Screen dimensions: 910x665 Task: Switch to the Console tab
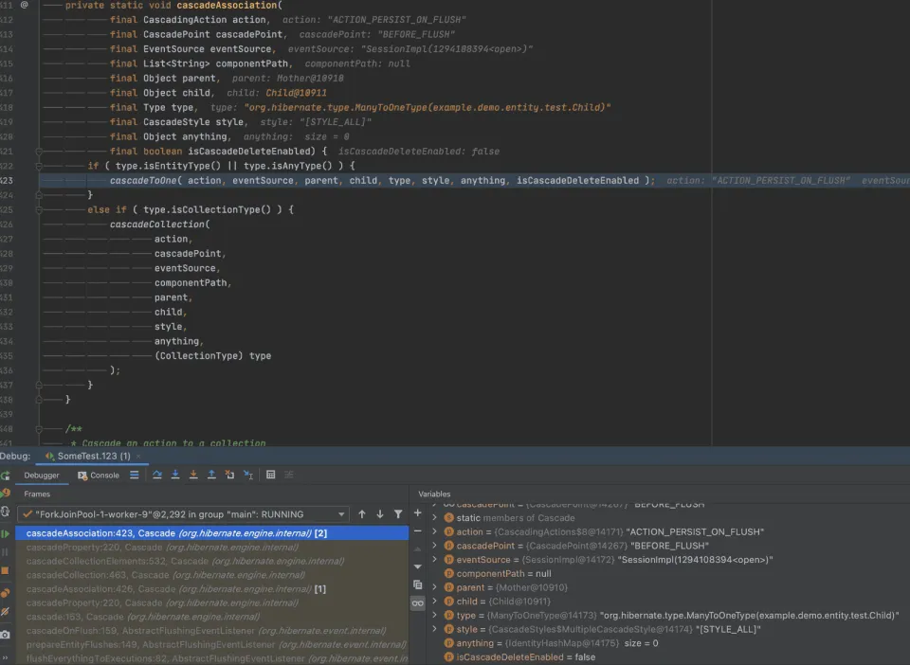99,476
